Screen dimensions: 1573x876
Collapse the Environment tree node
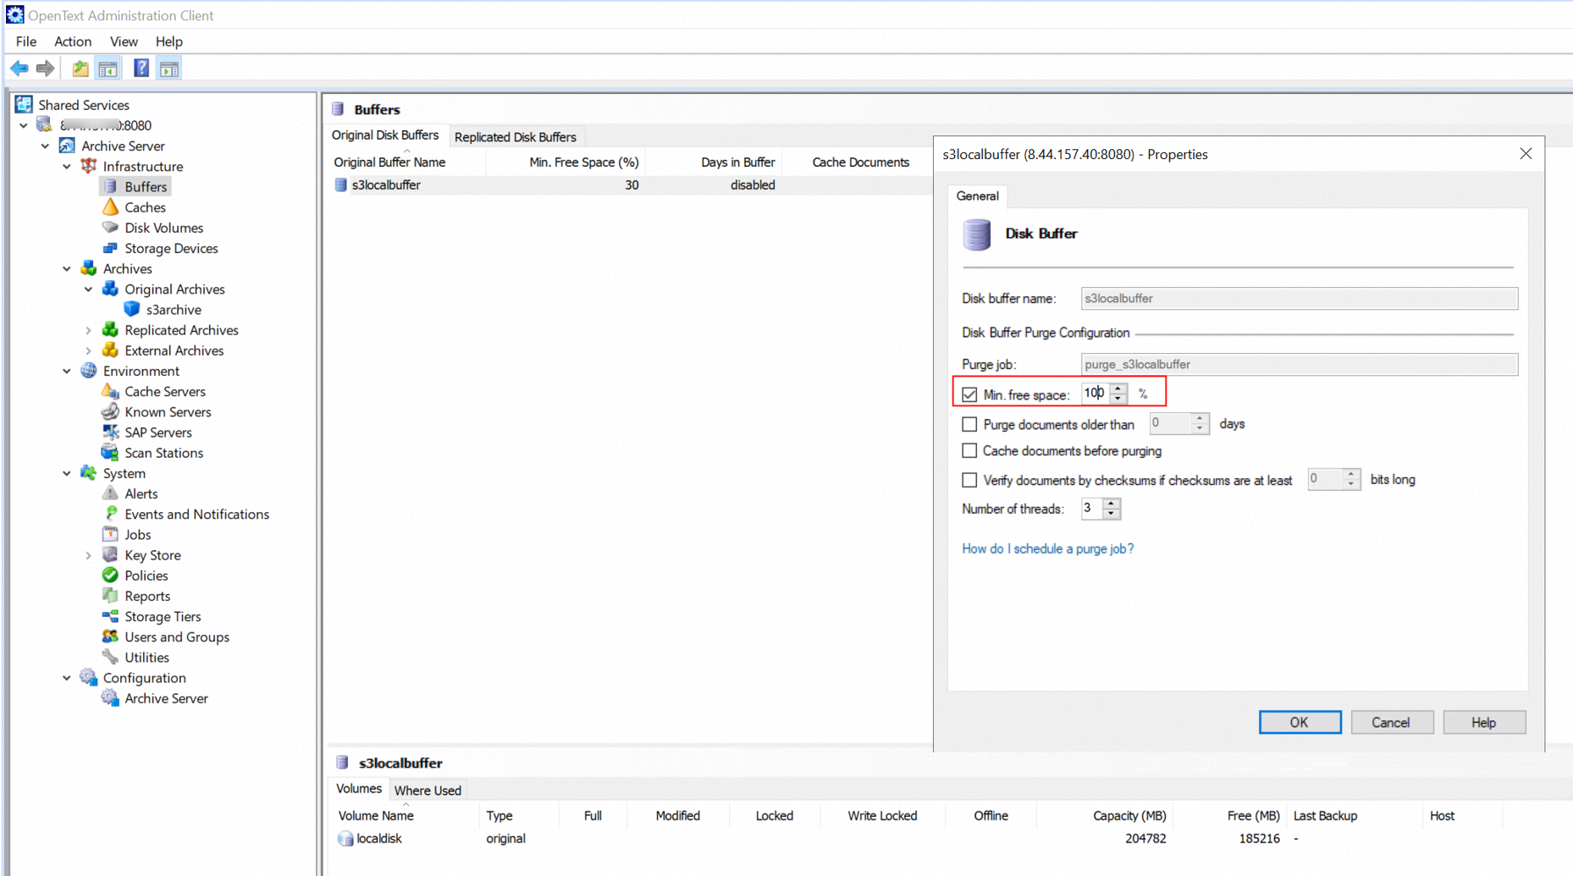[x=67, y=371]
